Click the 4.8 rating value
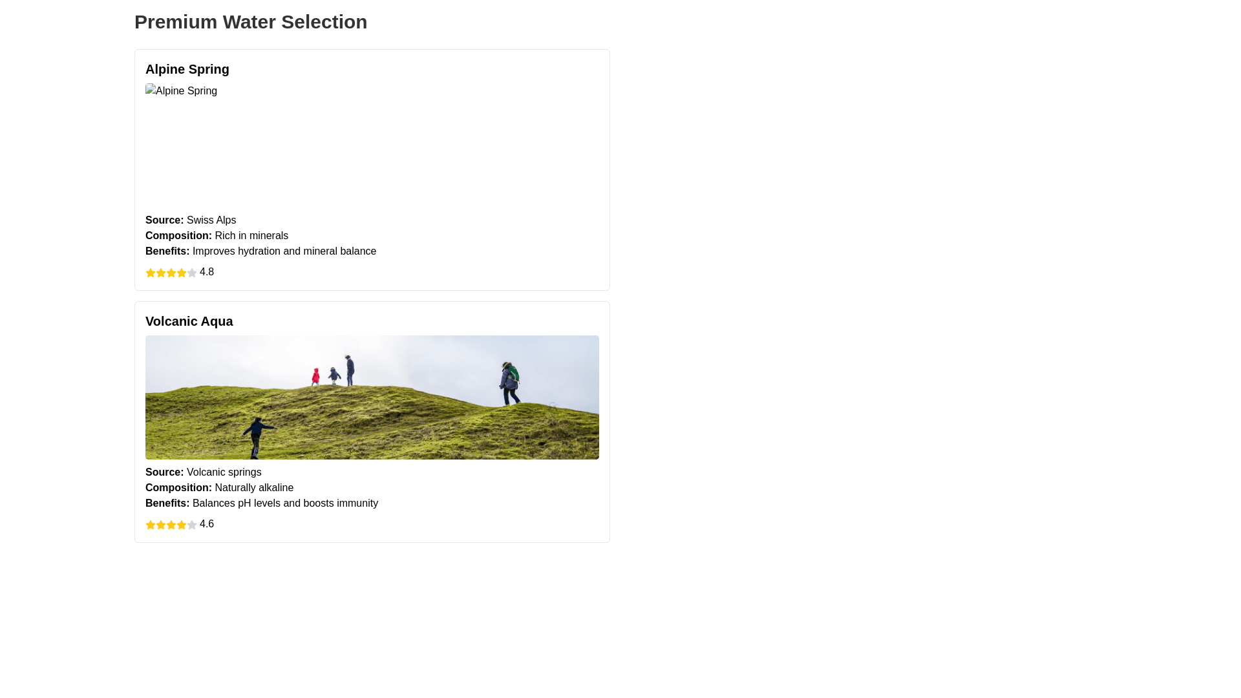This screenshot has height=698, width=1241. tap(207, 272)
